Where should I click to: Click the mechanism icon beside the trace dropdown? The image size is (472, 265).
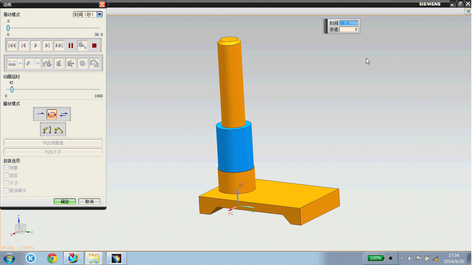coord(47,63)
